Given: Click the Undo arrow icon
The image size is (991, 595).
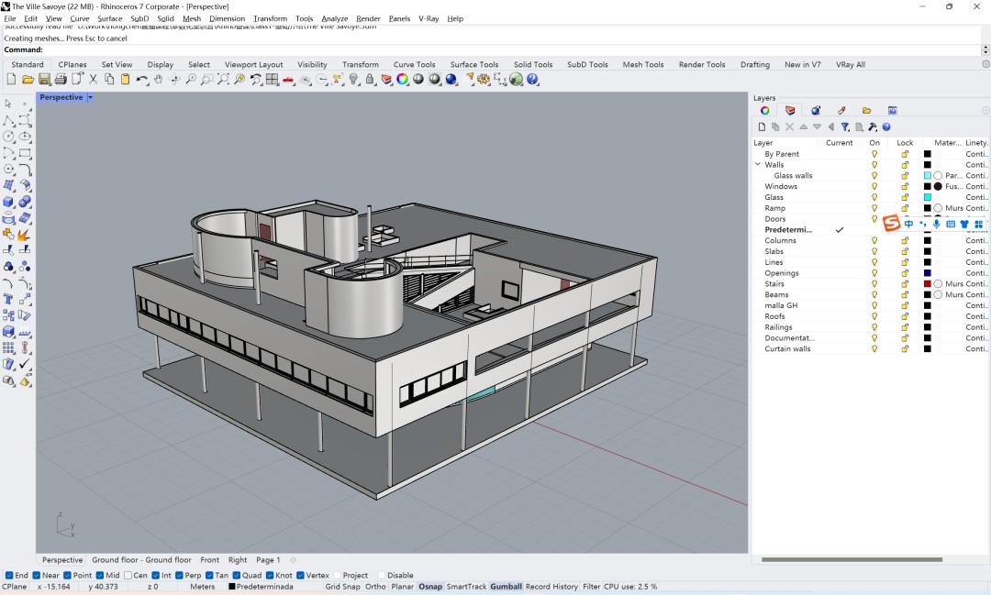Looking at the screenshot, I should click(x=141, y=79).
